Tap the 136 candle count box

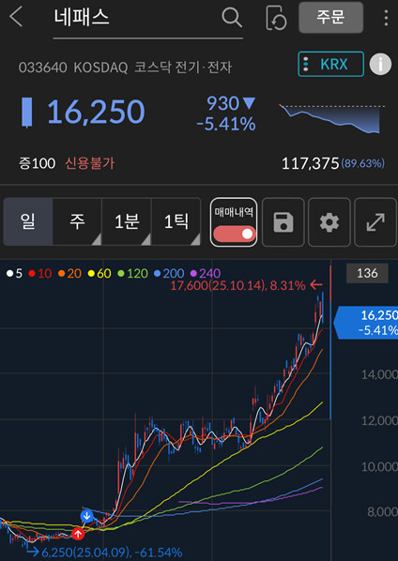[x=367, y=273]
